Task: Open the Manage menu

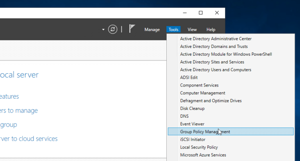Action: click(152, 30)
